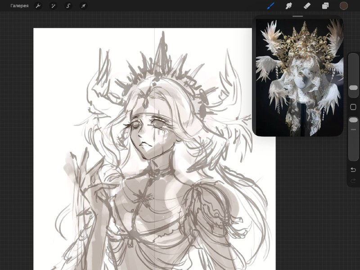Open the Layers panel

pyautogui.click(x=325, y=6)
